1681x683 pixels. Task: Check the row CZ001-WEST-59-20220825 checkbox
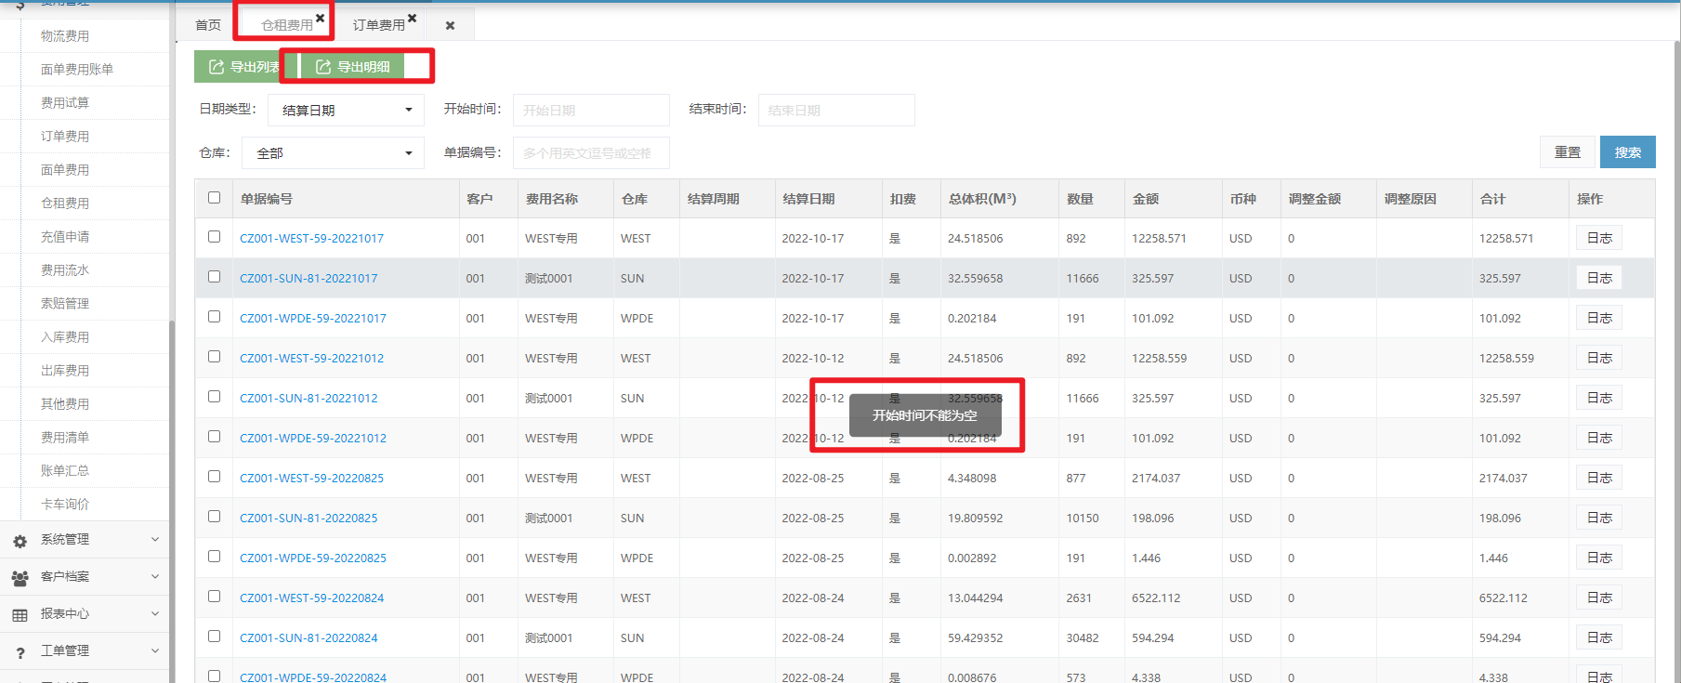215,477
